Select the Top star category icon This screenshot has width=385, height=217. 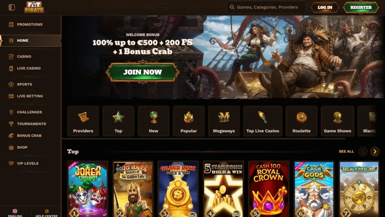118,118
